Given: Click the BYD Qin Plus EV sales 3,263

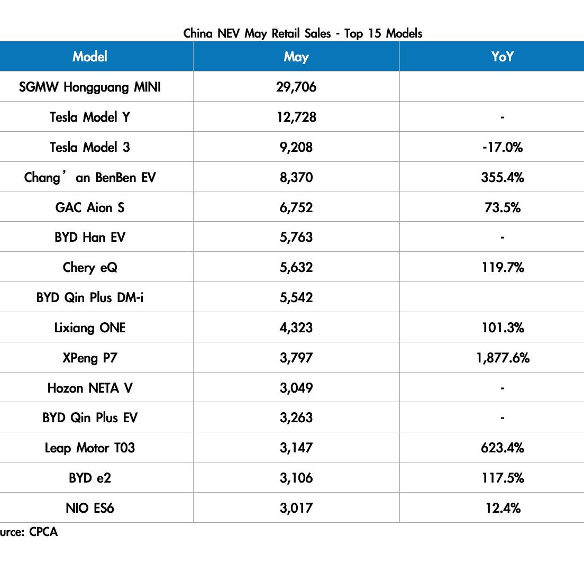Looking at the screenshot, I should [x=296, y=417].
